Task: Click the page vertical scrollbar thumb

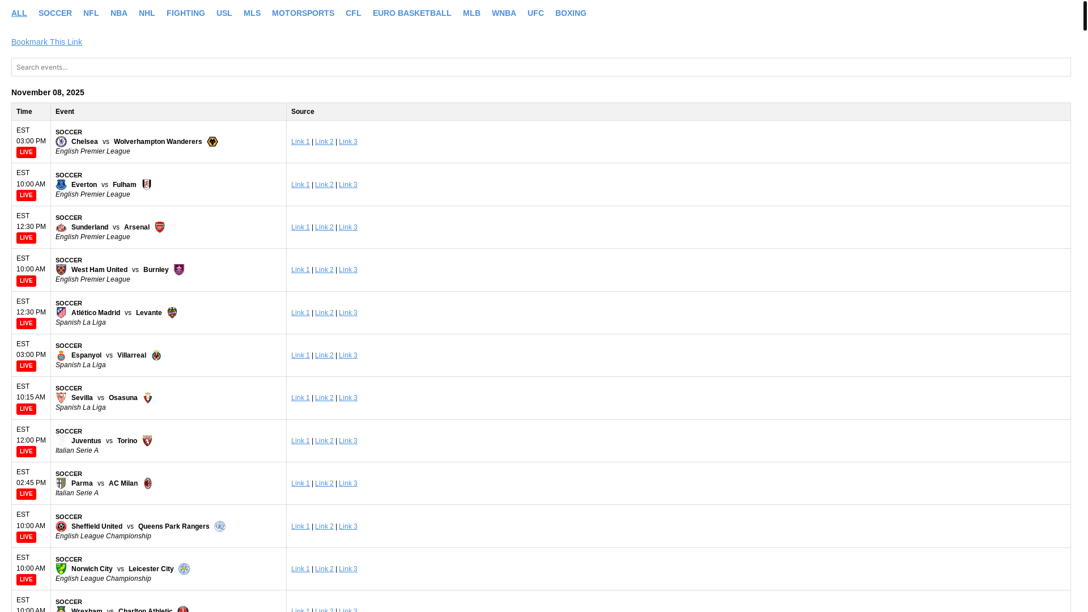Action: point(1085,15)
